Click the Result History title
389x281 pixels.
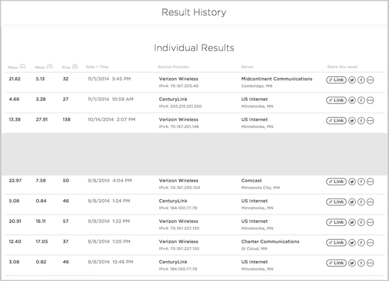pyautogui.click(x=194, y=12)
